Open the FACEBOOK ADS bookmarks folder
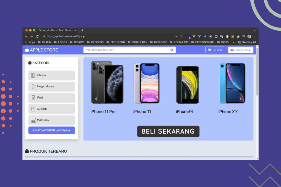Image resolution: width=281 pixels, height=187 pixels. pos(203,42)
